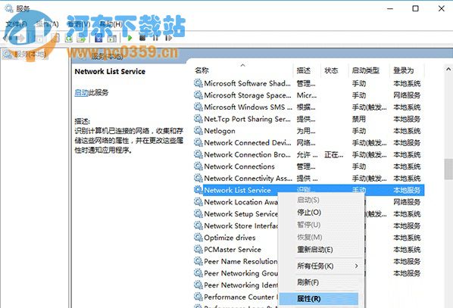The image size is (453, 308).
Task: Sort by the 登录为 column header
Action: [403, 70]
